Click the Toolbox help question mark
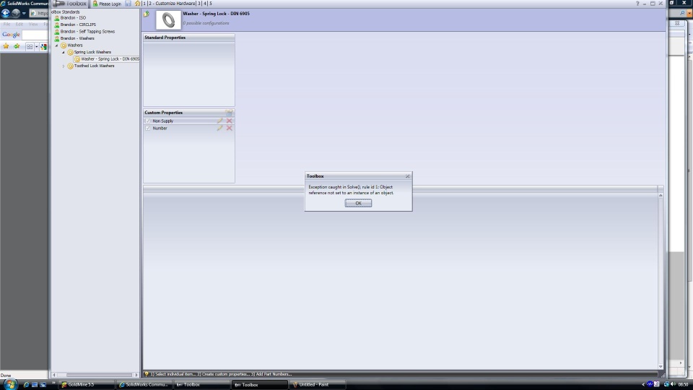The image size is (693, 390). [637, 3]
